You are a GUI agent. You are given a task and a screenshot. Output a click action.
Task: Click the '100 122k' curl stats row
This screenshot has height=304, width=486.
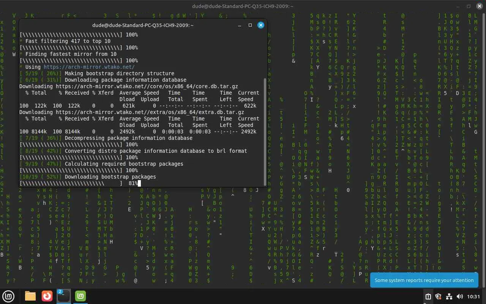click(138, 106)
